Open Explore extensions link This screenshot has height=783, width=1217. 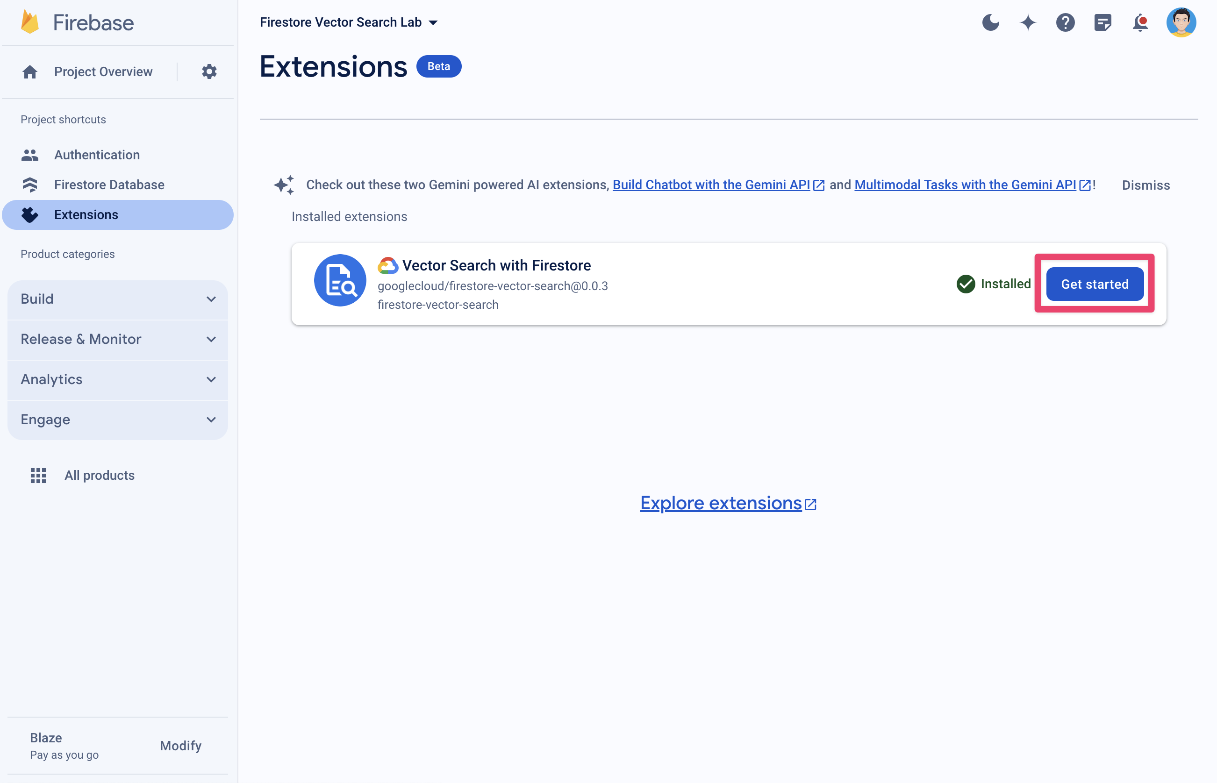click(728, 502)
